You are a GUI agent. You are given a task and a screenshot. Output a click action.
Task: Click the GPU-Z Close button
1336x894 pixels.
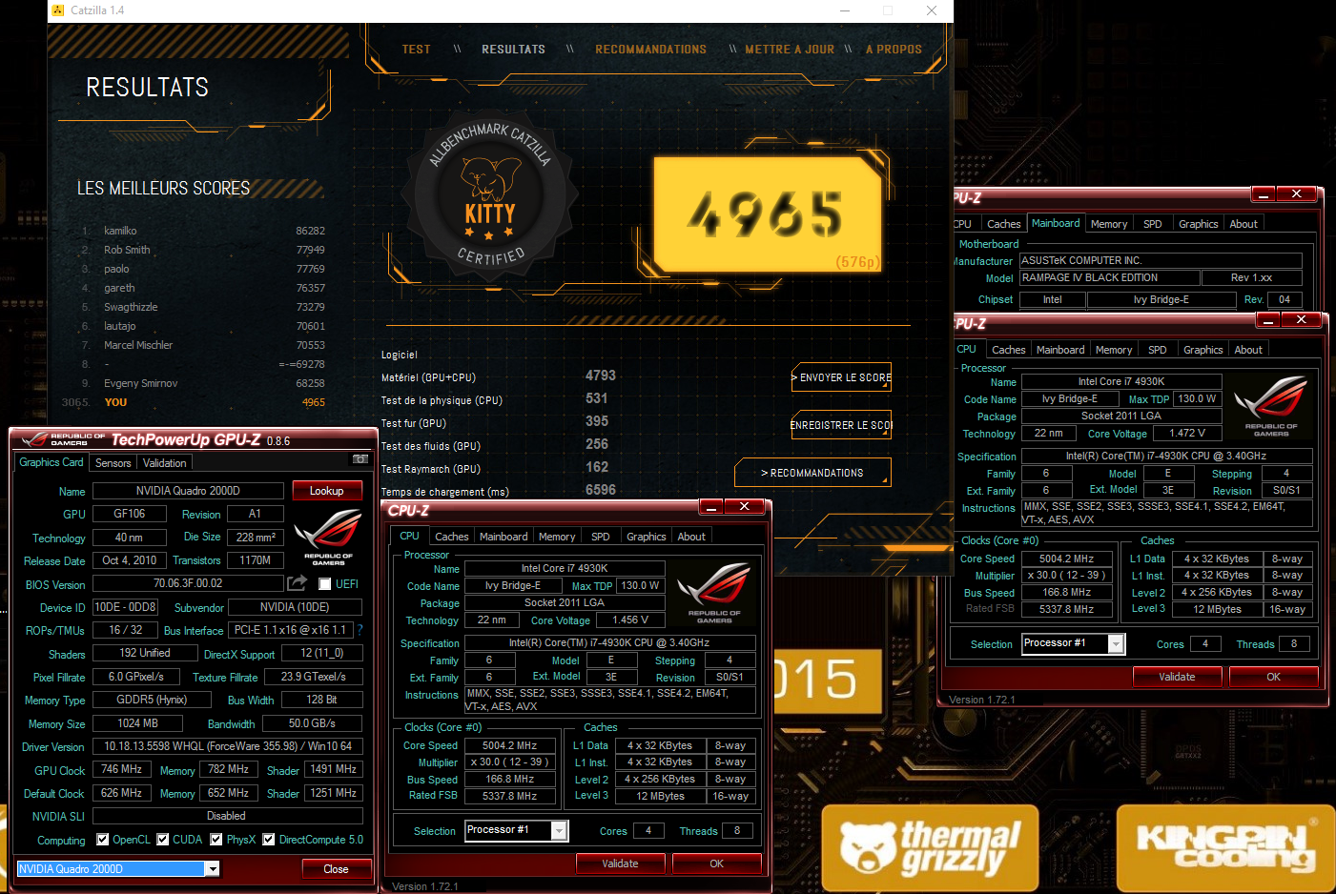336,869
